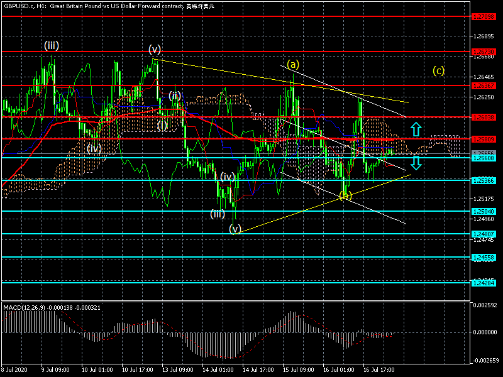The image size is (503, 377).
Task: Click the cyan down arrow marker
Action: pyautogui.click(x=415, y=164)
